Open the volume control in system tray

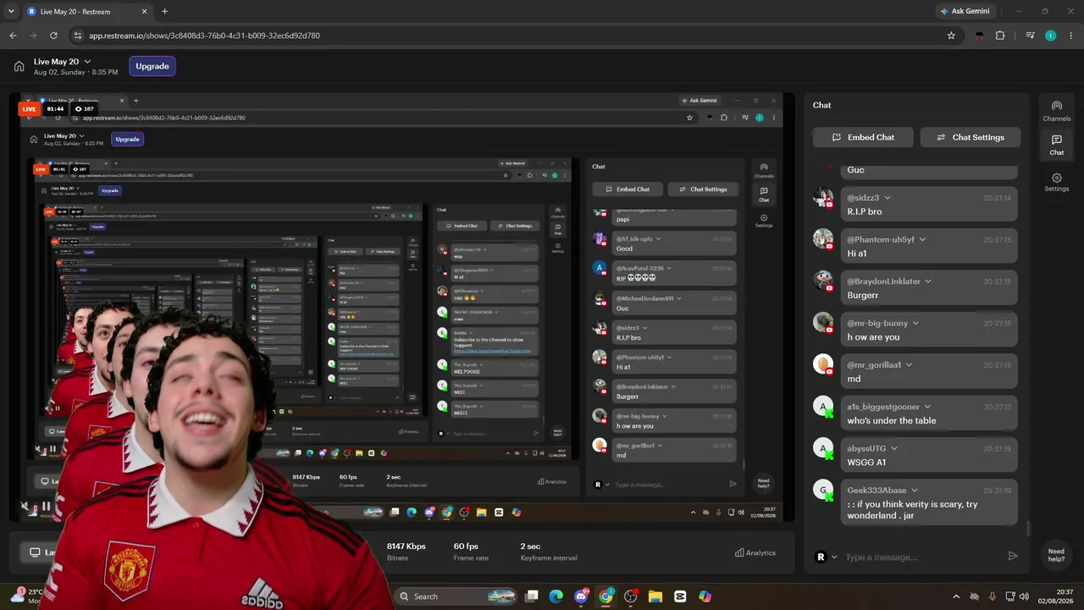pos(1024,596)
